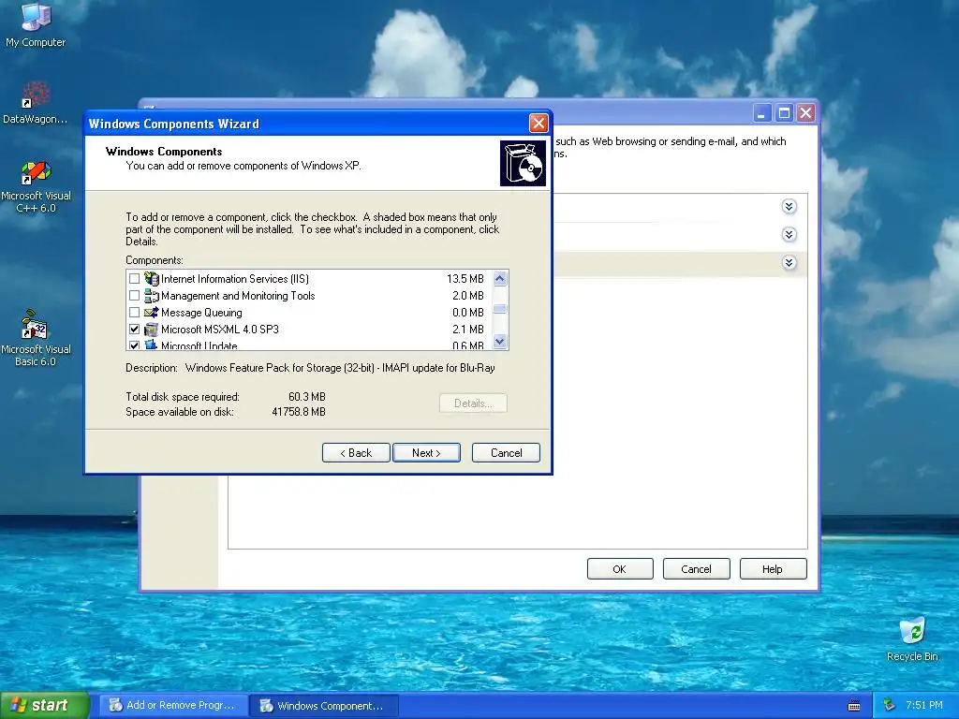959x719 pixels.
Task: Click Cancel in the background window
Action: click(696, 569)
